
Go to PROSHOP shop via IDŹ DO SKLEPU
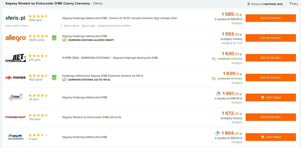coord(271,117)
